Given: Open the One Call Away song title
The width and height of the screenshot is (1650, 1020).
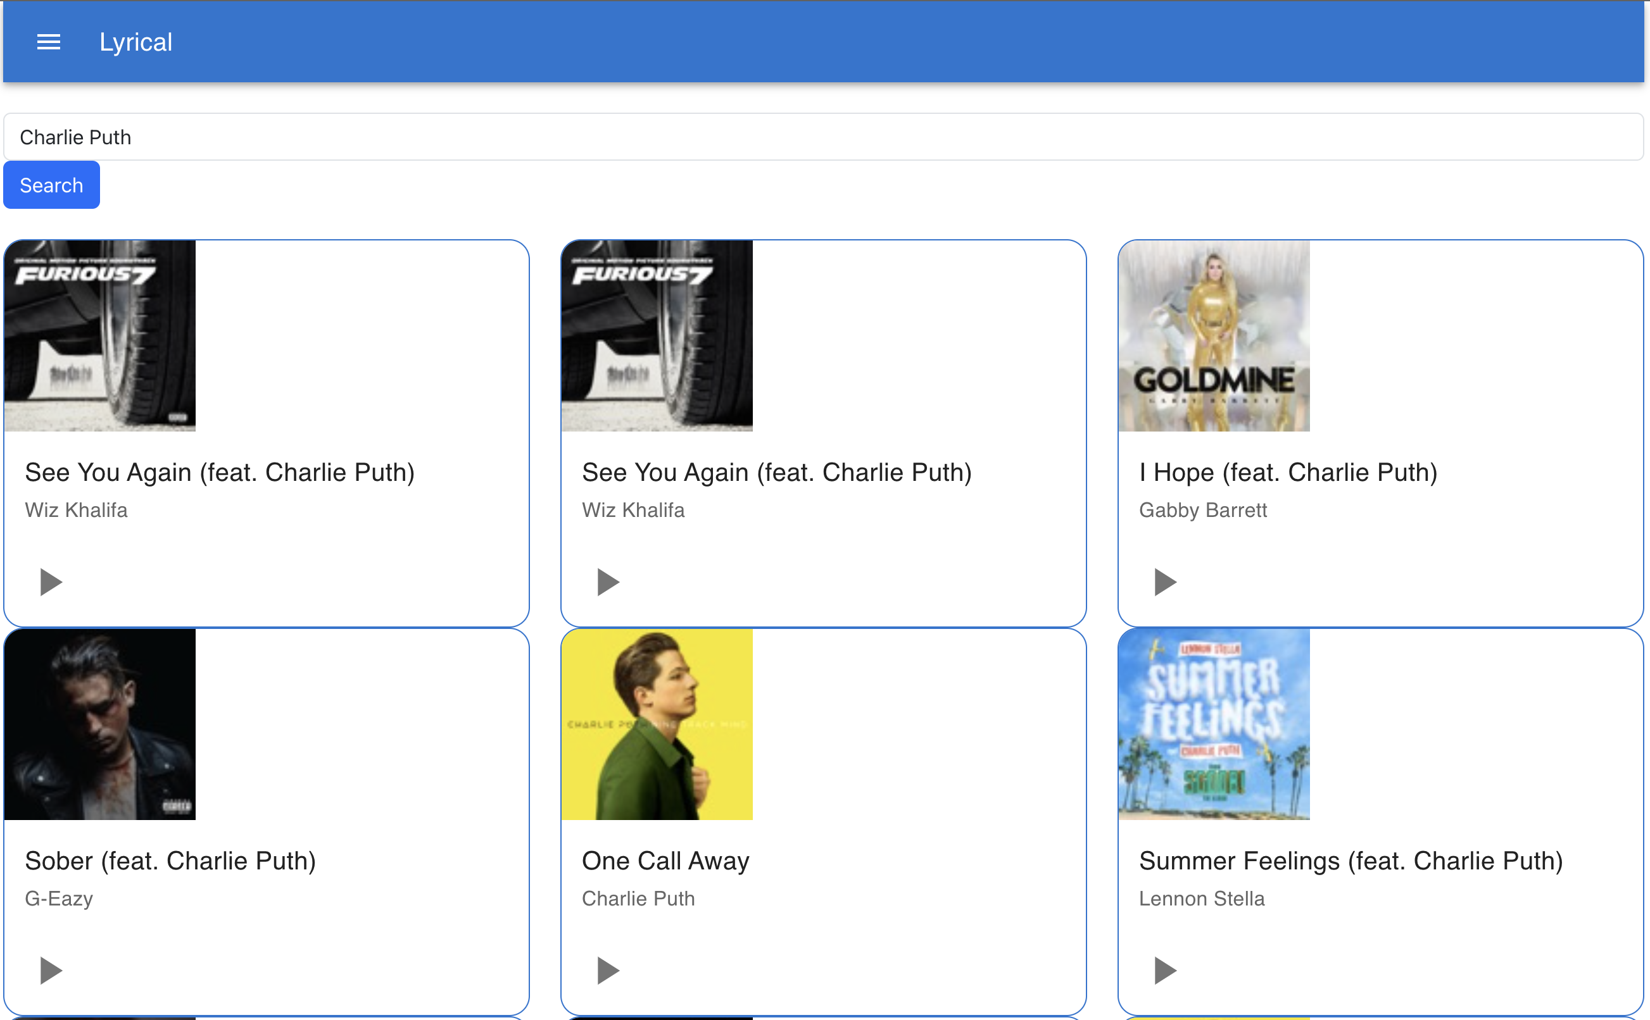Looking at the screenshot, I should [x=665, y=861].
